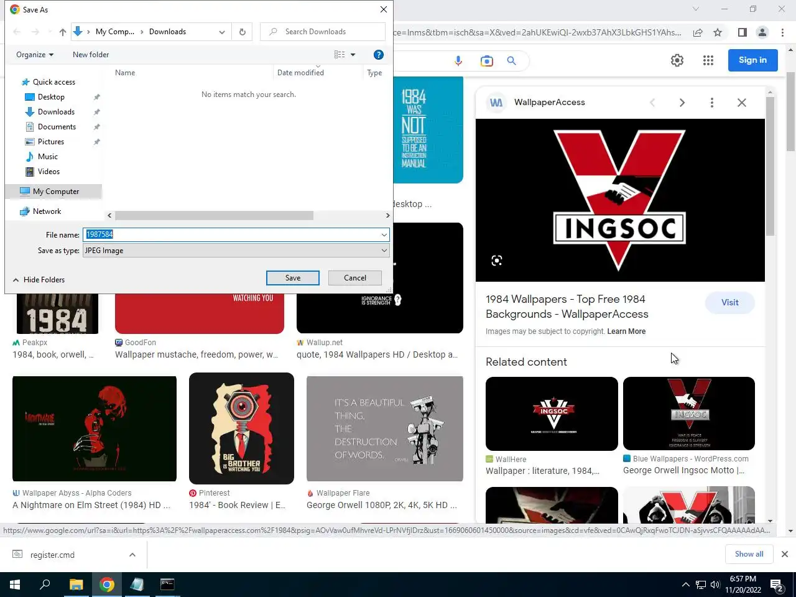Go back in Save As dialog
The width and height of the screenshot is (796, 597).
click(x=17, y=32)
